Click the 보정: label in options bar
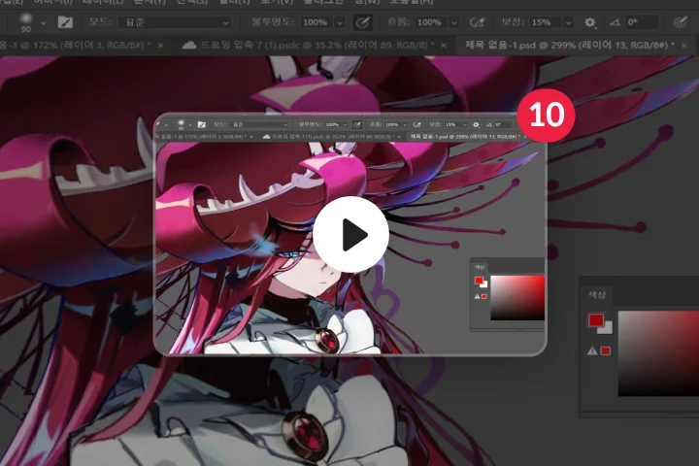This screenshot has width=699, height=466. (514, 22)
